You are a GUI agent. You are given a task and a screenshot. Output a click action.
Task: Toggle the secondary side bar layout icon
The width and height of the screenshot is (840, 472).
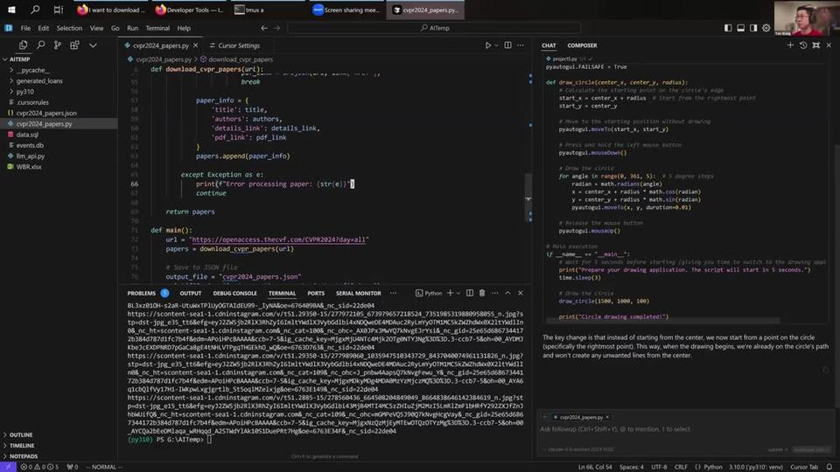(x=753, y=28)
